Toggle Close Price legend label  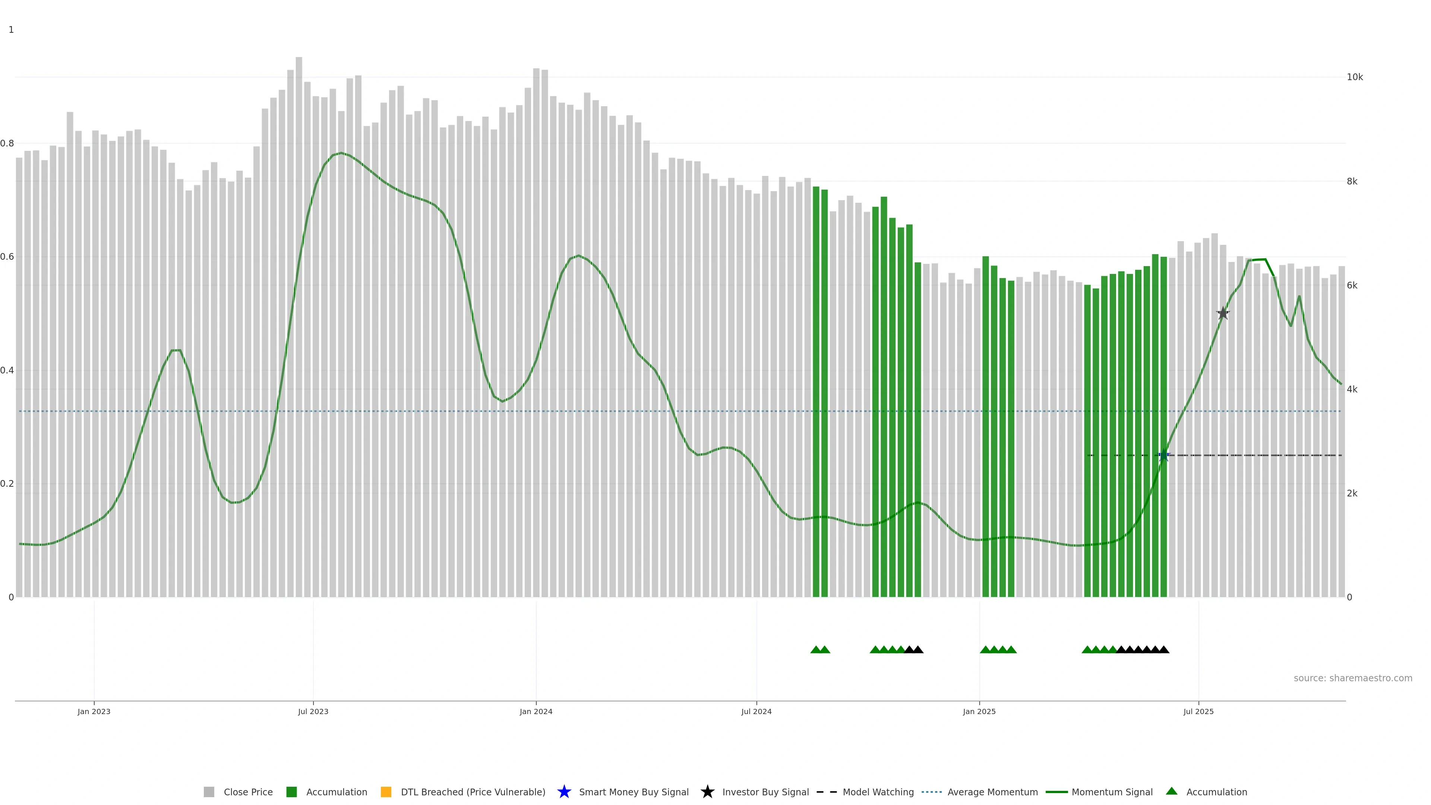[248, 792]
